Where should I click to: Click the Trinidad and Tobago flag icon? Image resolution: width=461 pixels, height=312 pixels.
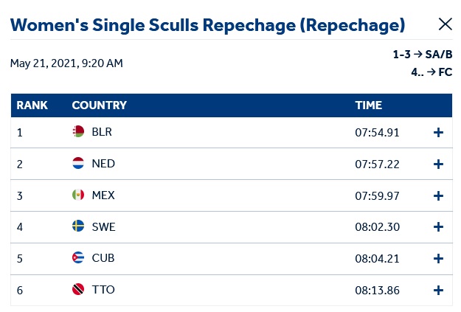click(x=78, y=290)
